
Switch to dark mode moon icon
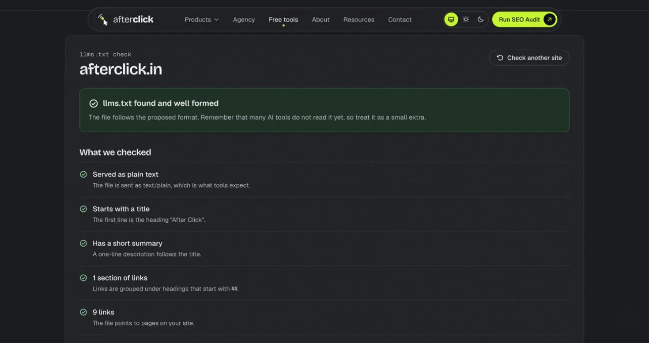tap(481, 19)
